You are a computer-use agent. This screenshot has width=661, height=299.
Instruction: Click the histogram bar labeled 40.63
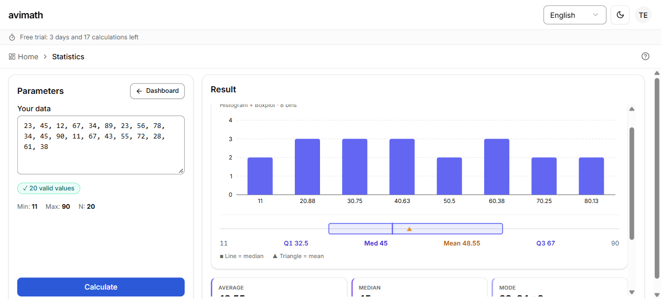coord(402,167)
